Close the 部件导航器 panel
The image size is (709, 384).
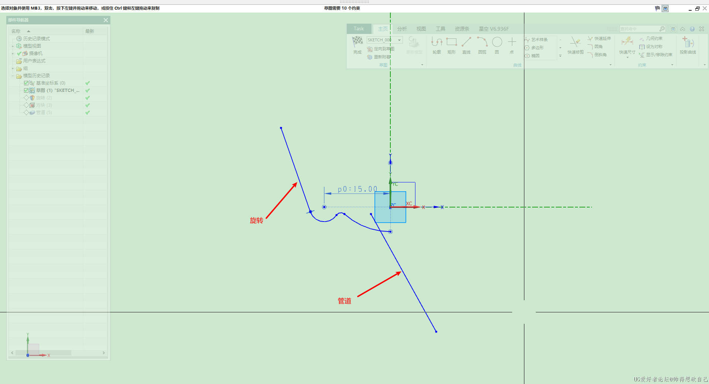(x=106, y=20)
